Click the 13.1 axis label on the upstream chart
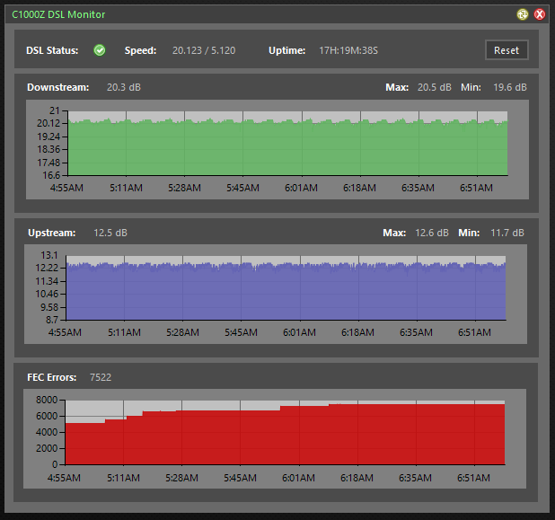The width and height of the screenshot is (555, 520). pyautogui.click(x=49, y=255)
